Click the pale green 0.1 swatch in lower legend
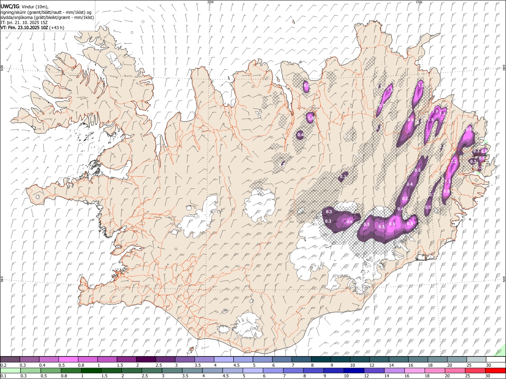Viewport: 506px width, 379px height. [x=11, y=371]
